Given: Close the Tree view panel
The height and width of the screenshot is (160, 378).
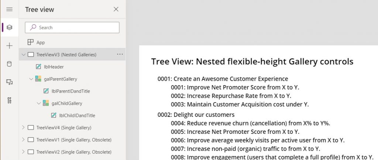Looking at the screenshot, I should point(116,9).
